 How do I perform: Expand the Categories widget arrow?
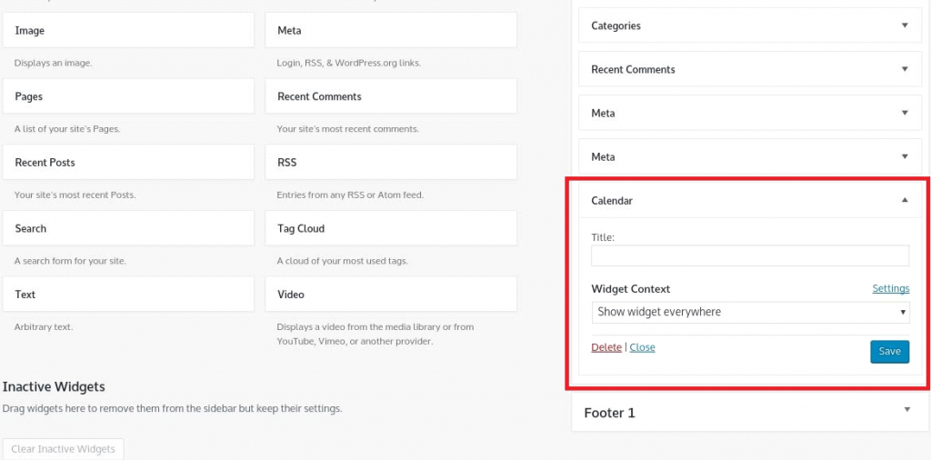pos(905,25)
